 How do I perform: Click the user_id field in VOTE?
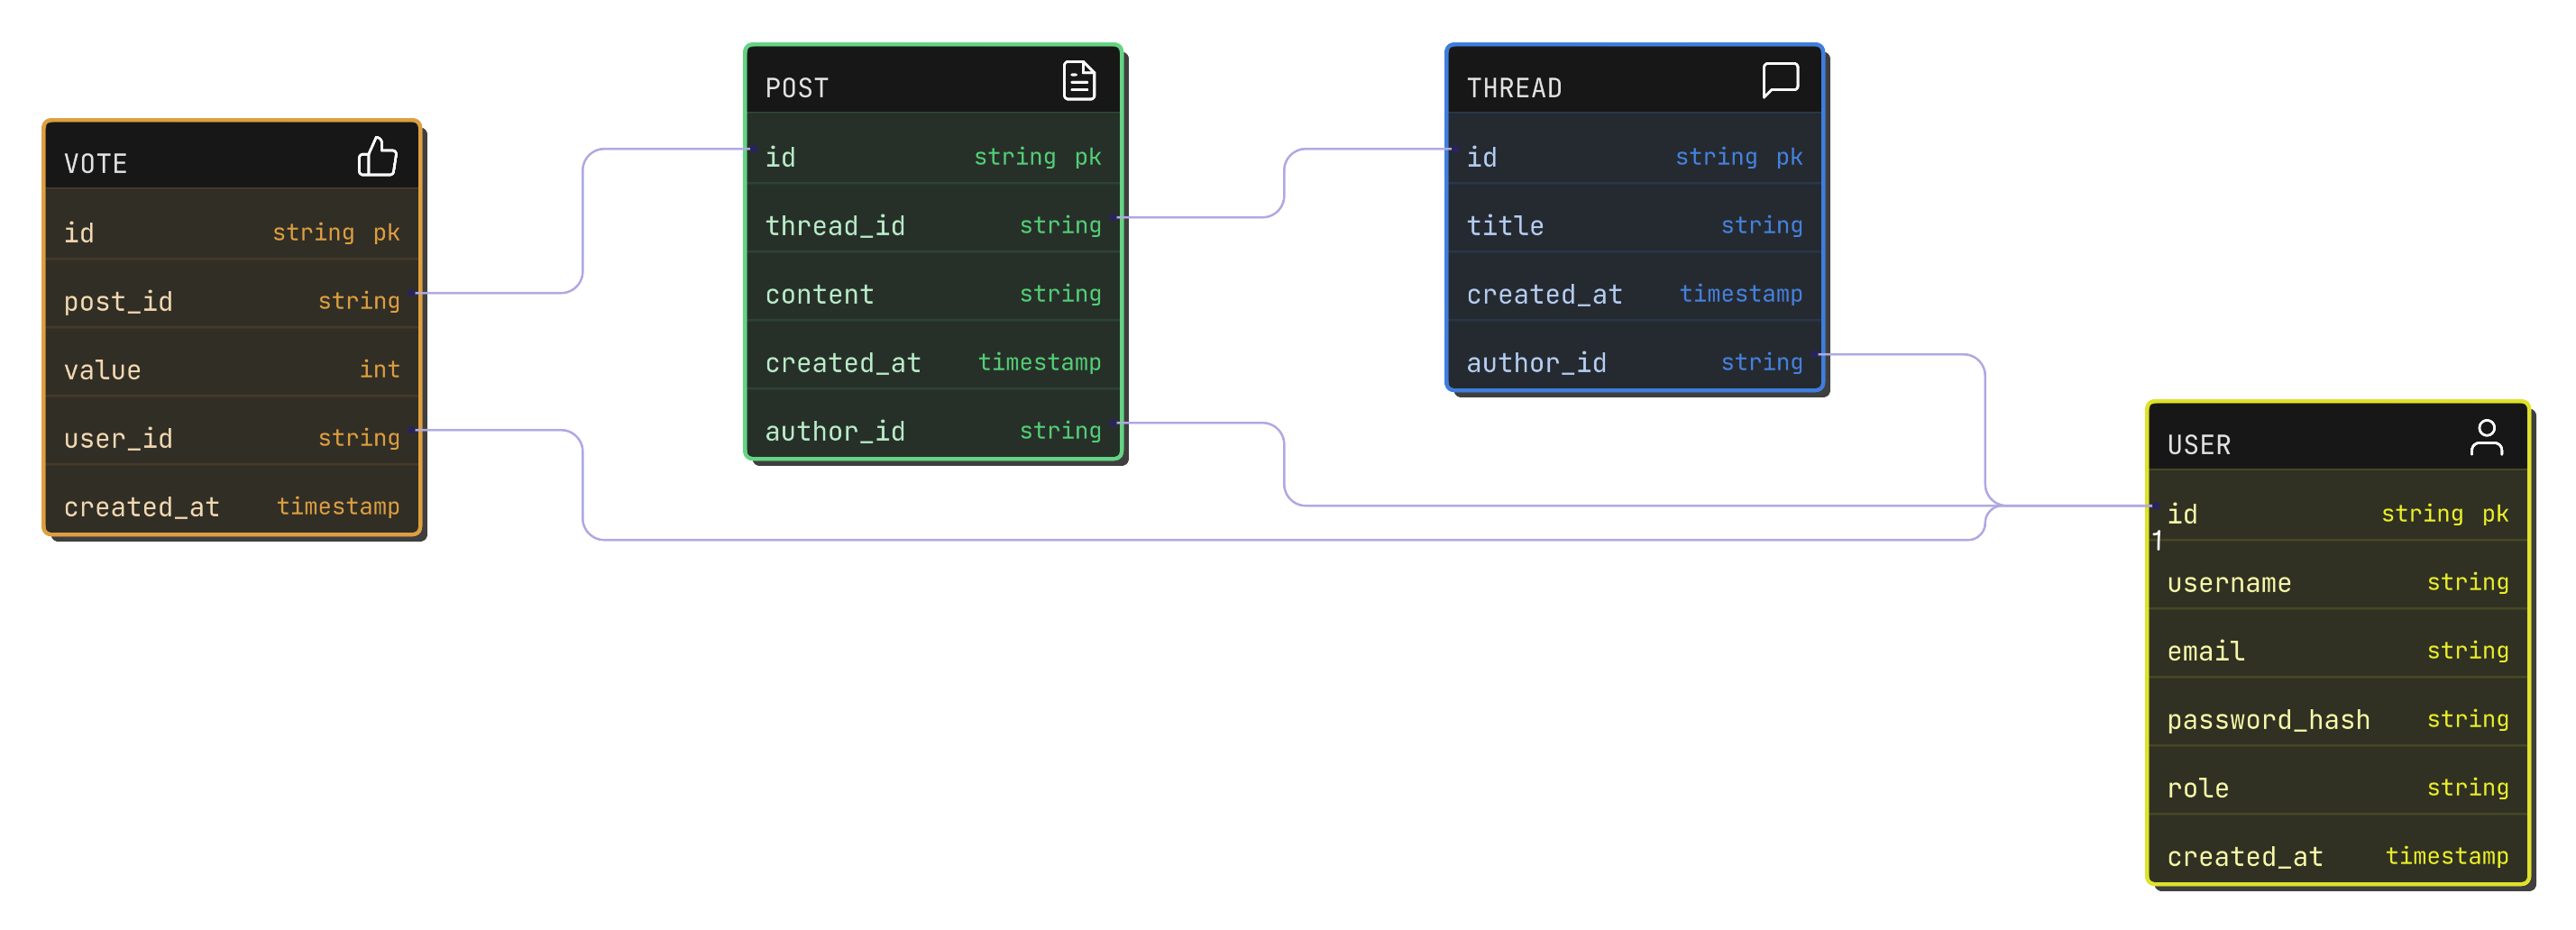coord(118,438)
